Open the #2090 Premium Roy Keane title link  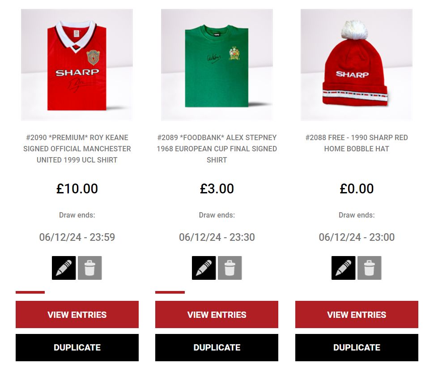click(x=77, y=149)
